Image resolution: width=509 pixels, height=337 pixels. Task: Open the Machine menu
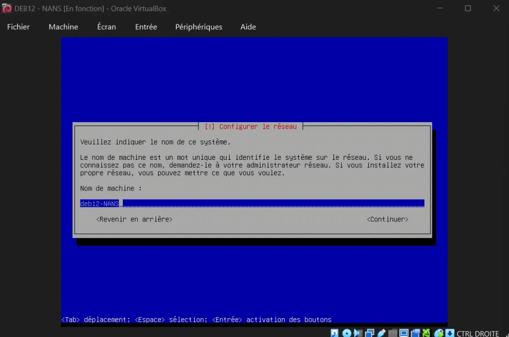[63, 27]
